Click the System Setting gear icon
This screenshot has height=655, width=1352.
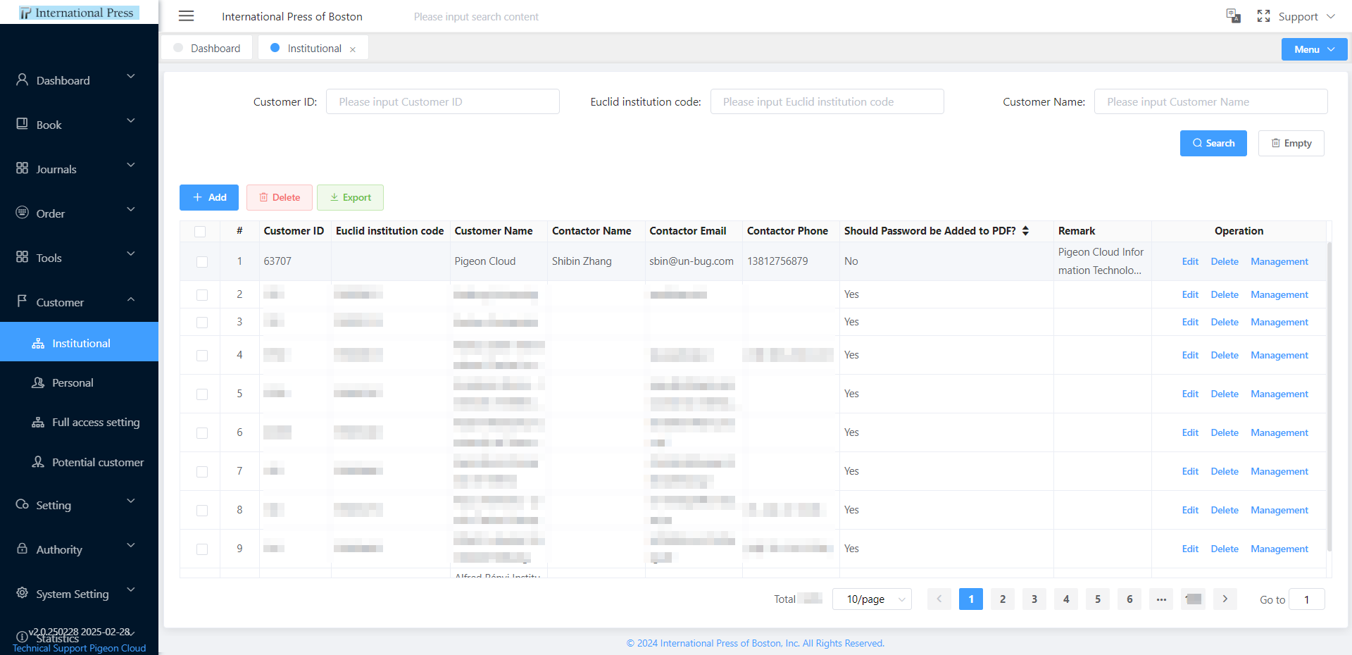(23, 593)
